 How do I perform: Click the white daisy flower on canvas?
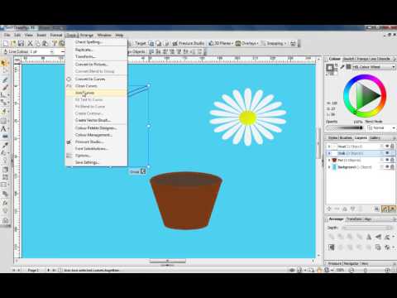tap(248, 117)
